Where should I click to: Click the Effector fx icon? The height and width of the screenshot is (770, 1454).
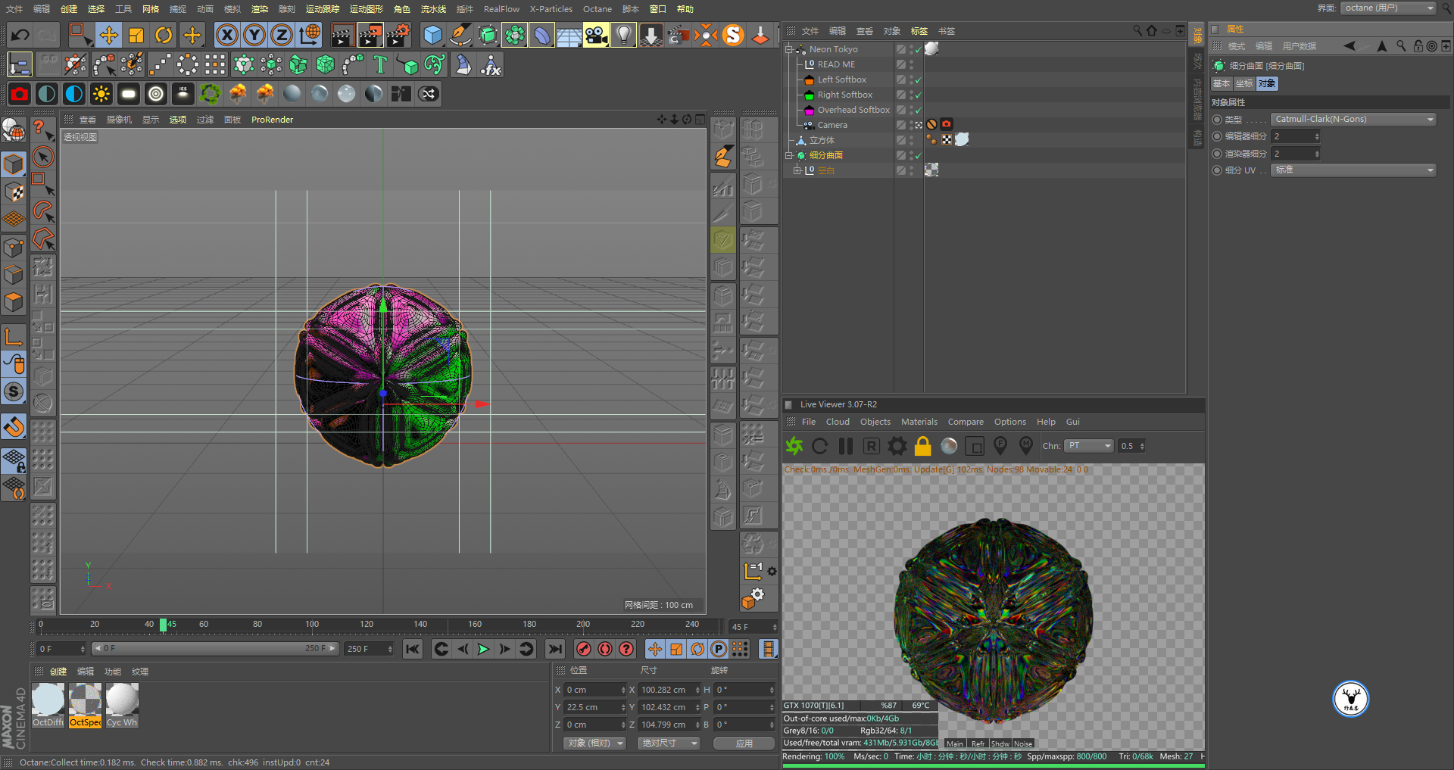(x=491, y=65)
